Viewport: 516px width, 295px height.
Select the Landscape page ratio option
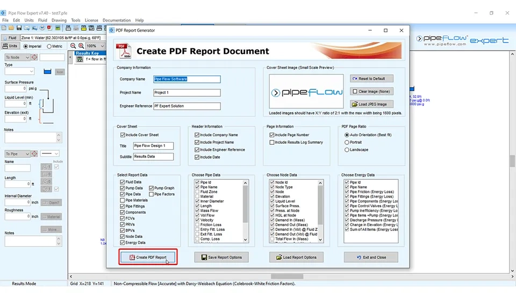click(x=347, y=150)
